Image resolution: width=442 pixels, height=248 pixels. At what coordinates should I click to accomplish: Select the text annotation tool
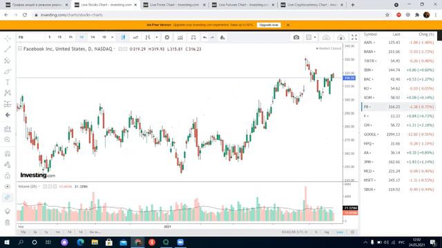point(8,82)
